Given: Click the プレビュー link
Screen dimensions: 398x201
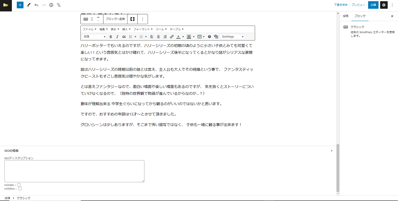Looking at the screenshot, I should pos(358,5).
